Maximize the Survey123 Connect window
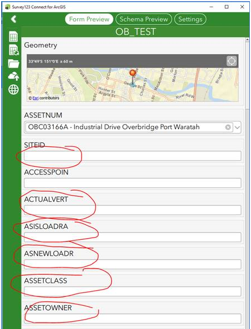Image resolution: width=251 pixels, height=329 pixels. pos(227,7)
